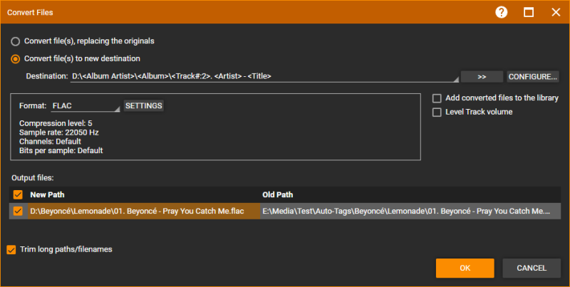The width and height of the screenshot is (570, 287).
Task: Uncheck the Pray You Catch Me file row
Action: (x=18, y=211)
